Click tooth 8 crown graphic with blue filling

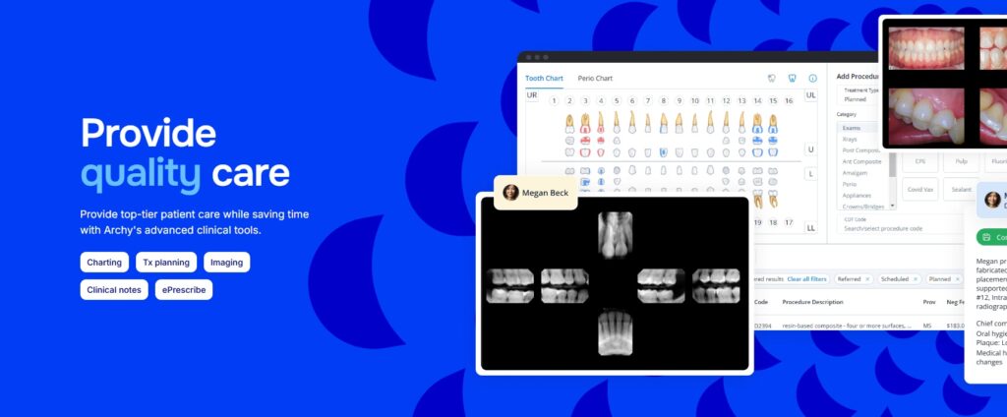(x=664, y=152)
